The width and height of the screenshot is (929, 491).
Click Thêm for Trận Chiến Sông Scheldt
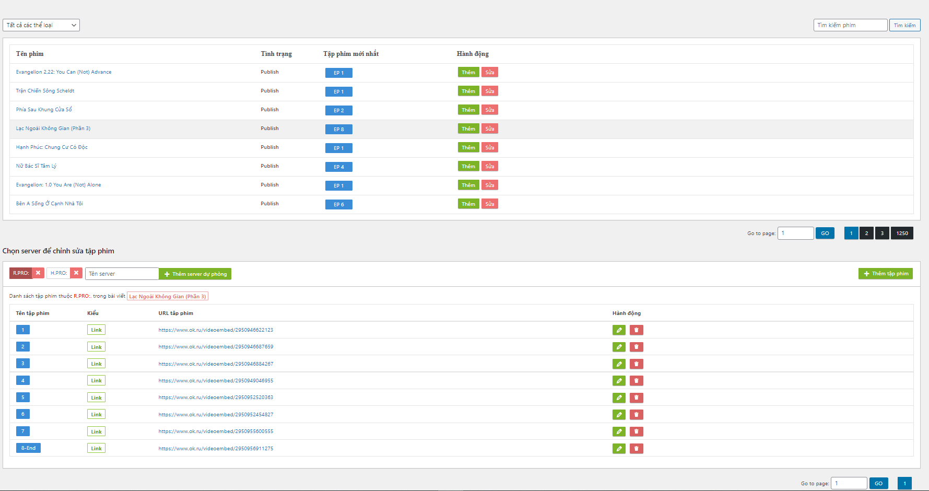[x=468, y=91]
